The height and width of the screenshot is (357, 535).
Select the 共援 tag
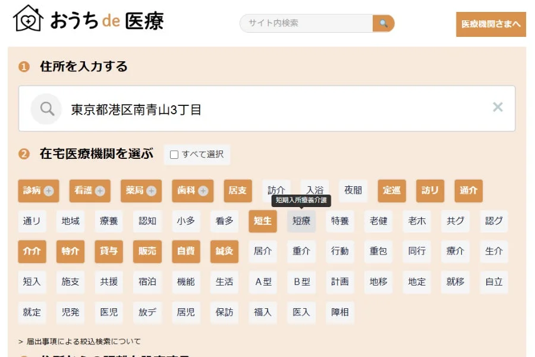[x=109, y=282]
